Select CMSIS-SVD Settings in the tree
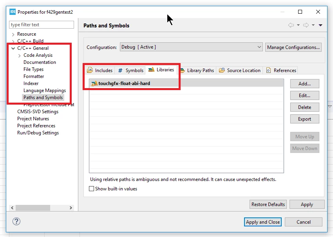333x237 pixels. pyautogui.click(x=38, y=112)
